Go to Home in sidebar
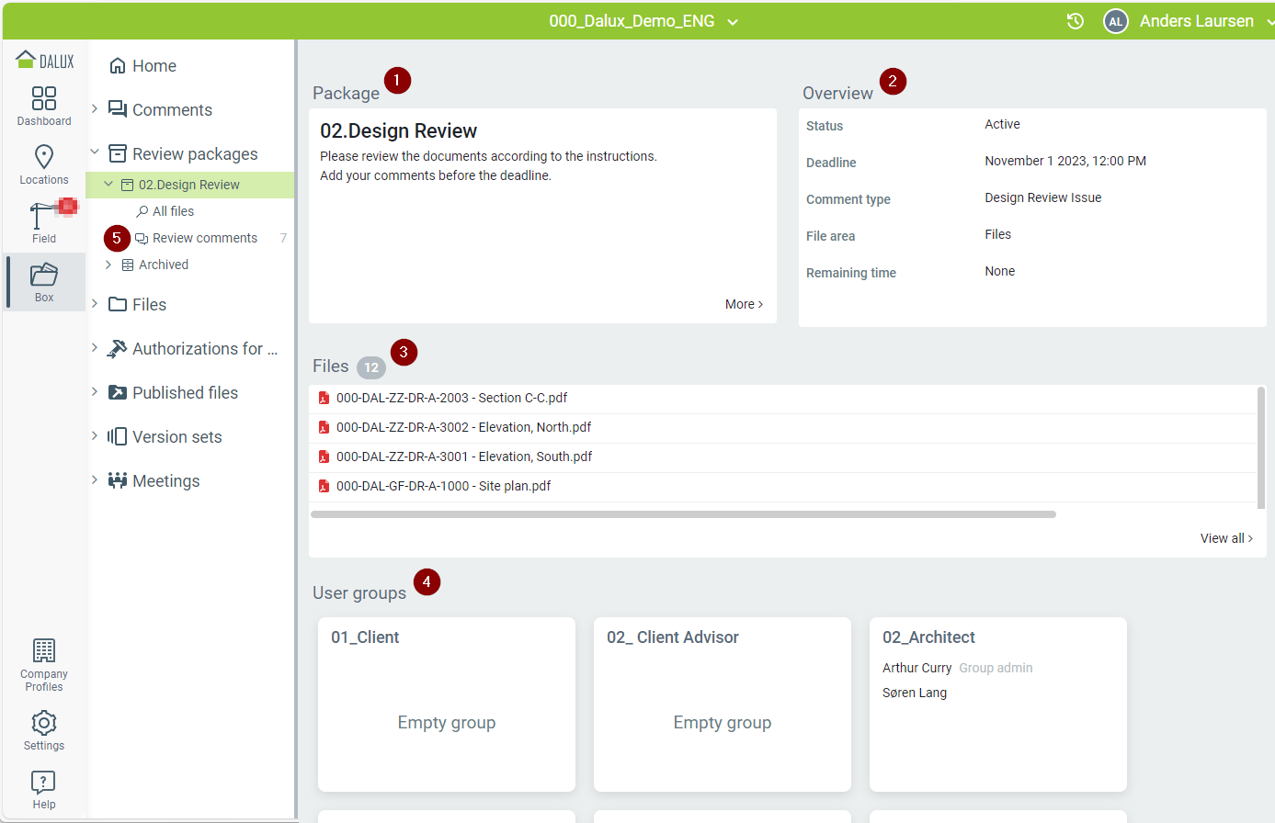 [x=154, y=66]
